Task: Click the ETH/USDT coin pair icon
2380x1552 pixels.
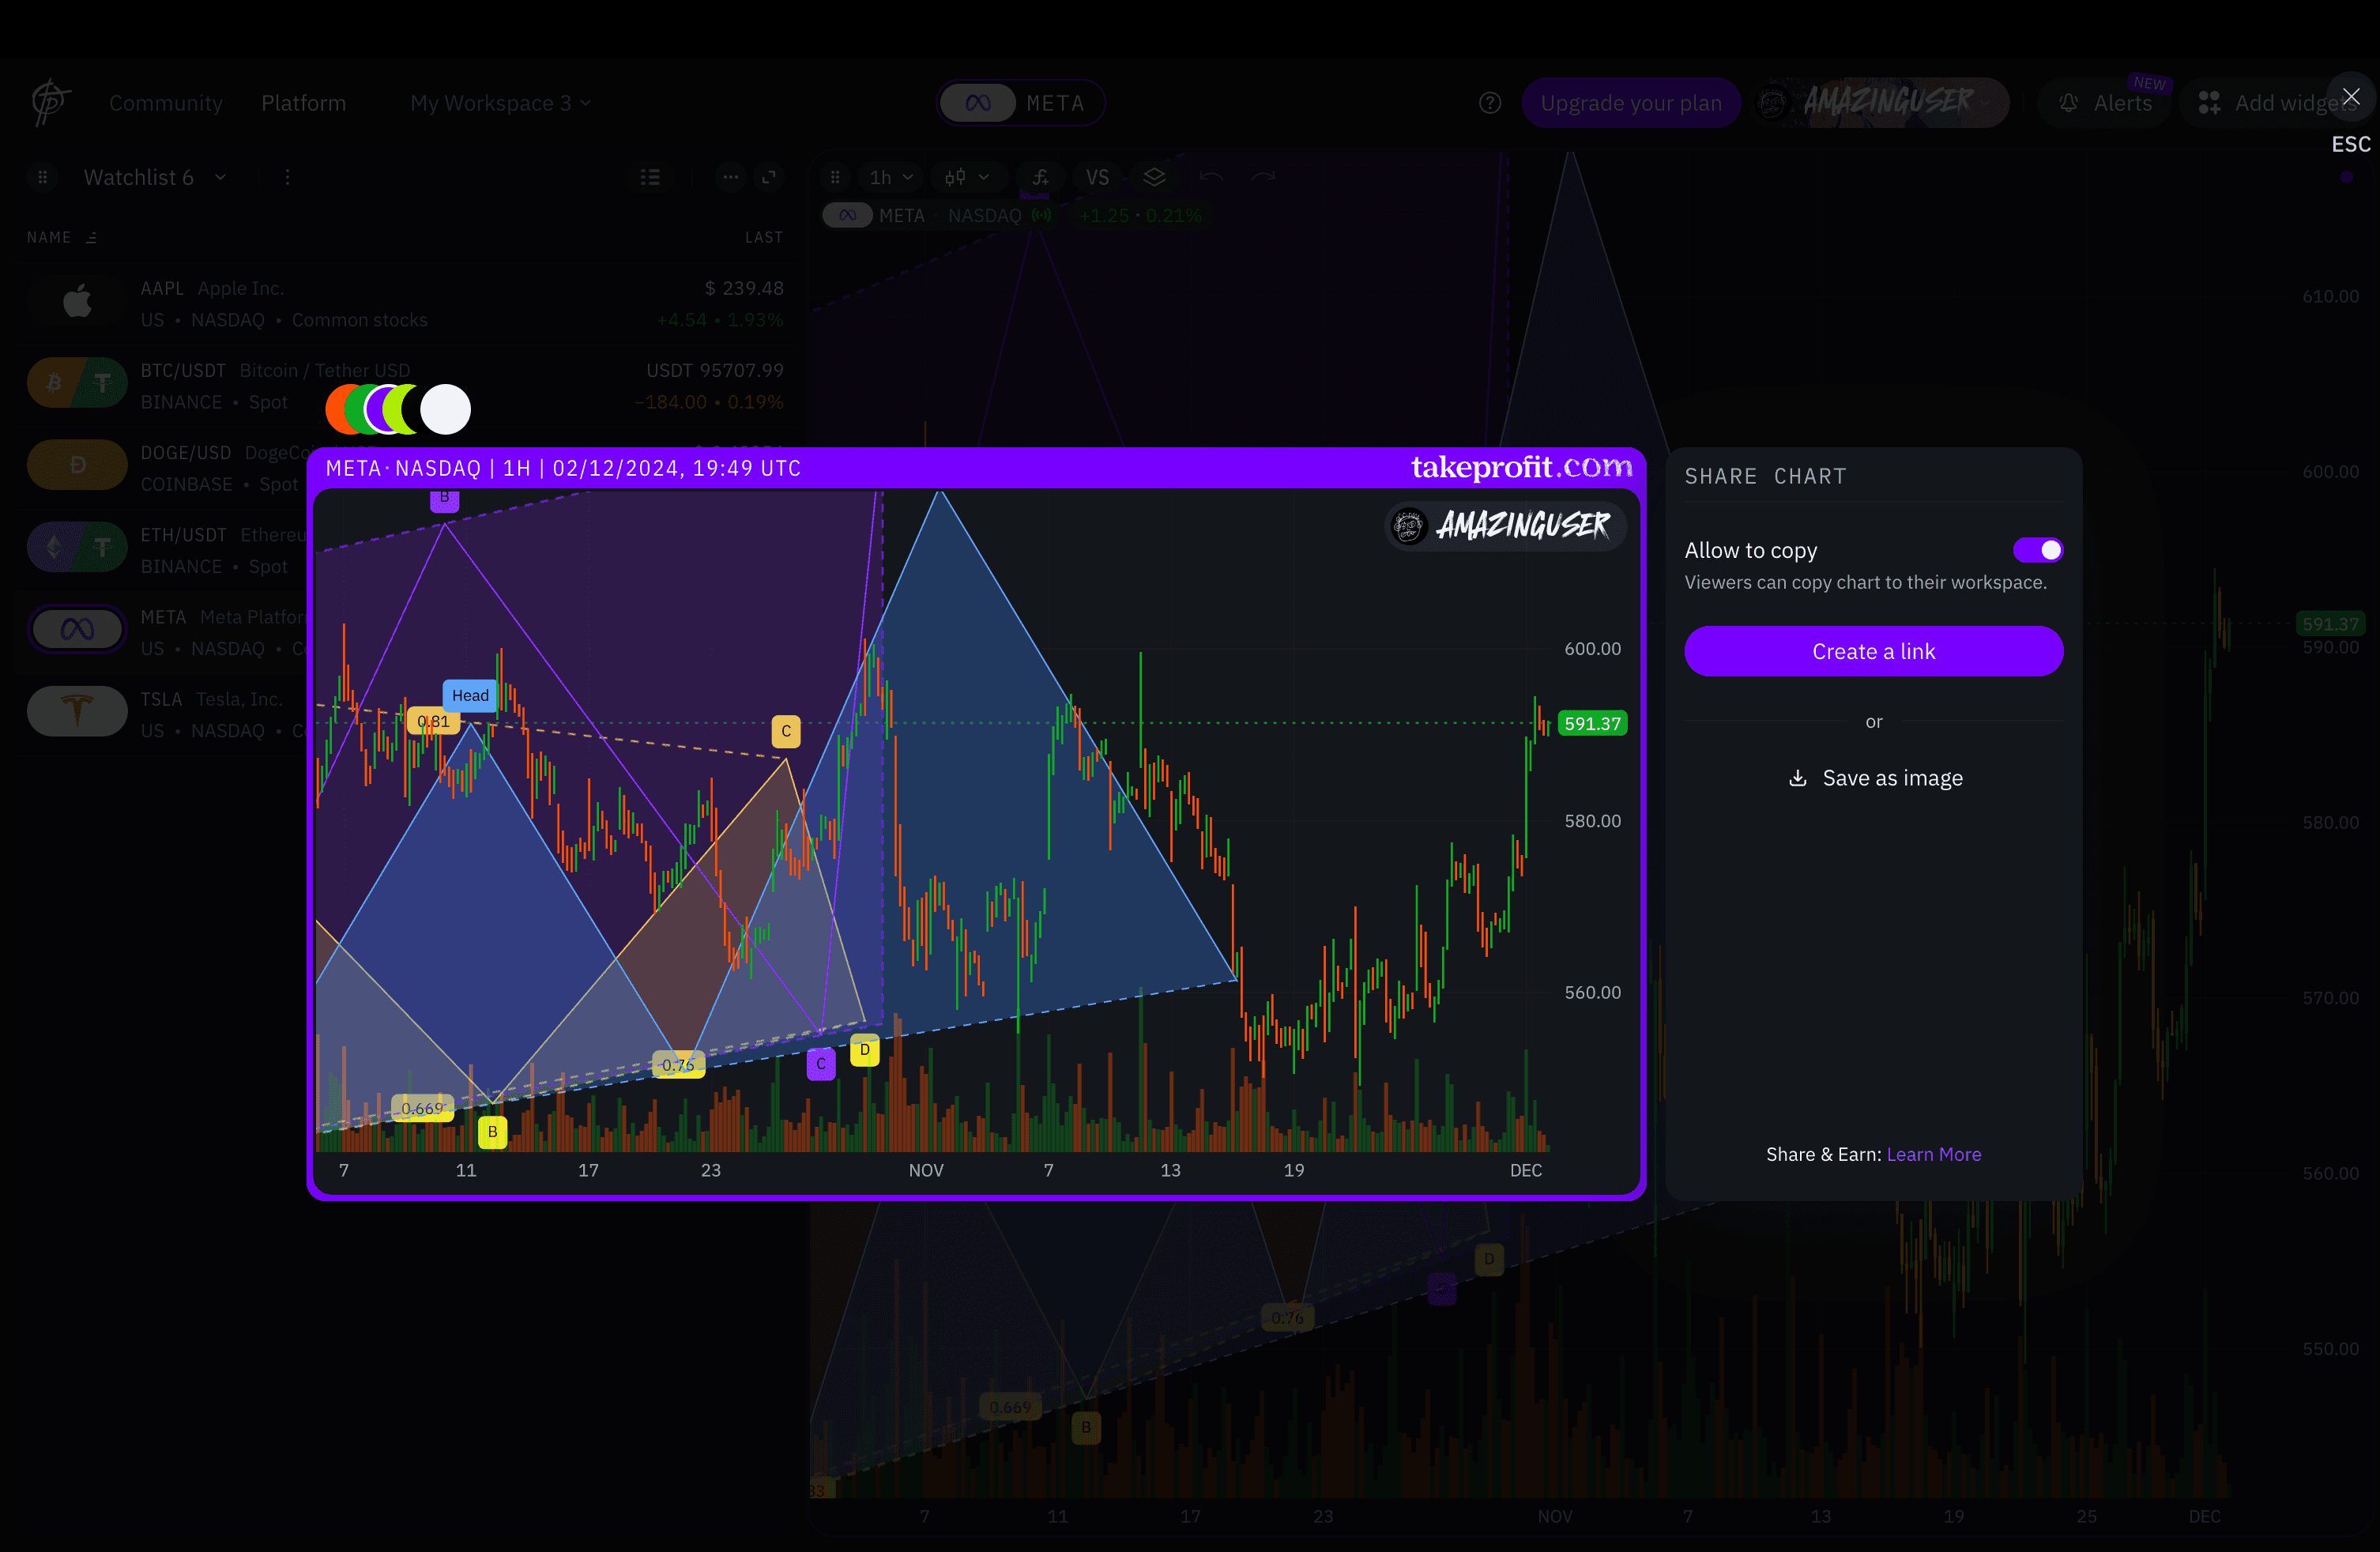Action: 77,547
